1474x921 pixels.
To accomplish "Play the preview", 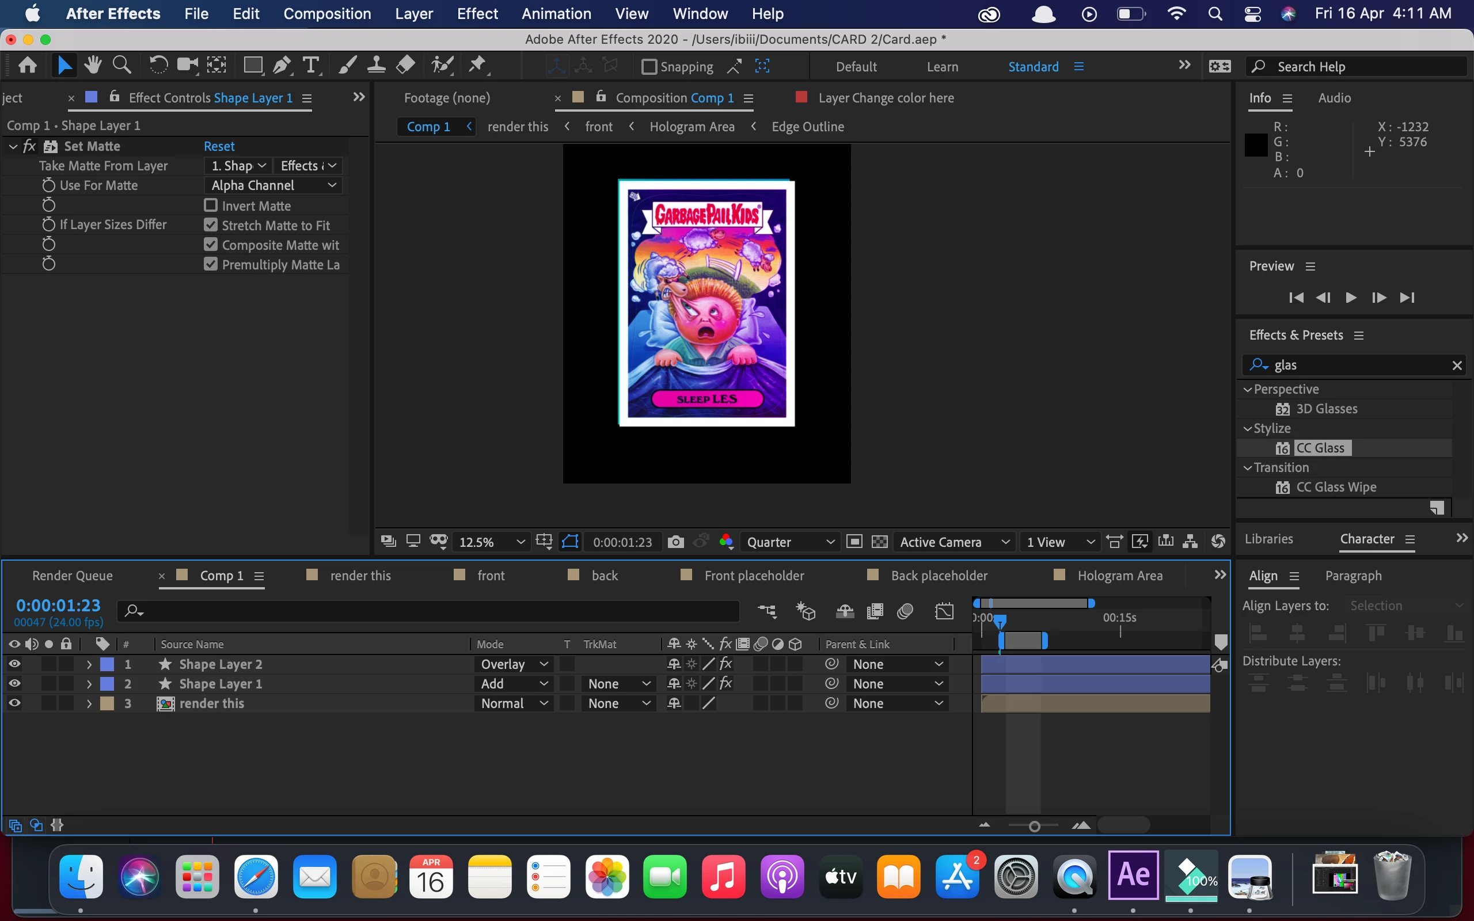I will pyautogui.click(x=1350, y=297).
